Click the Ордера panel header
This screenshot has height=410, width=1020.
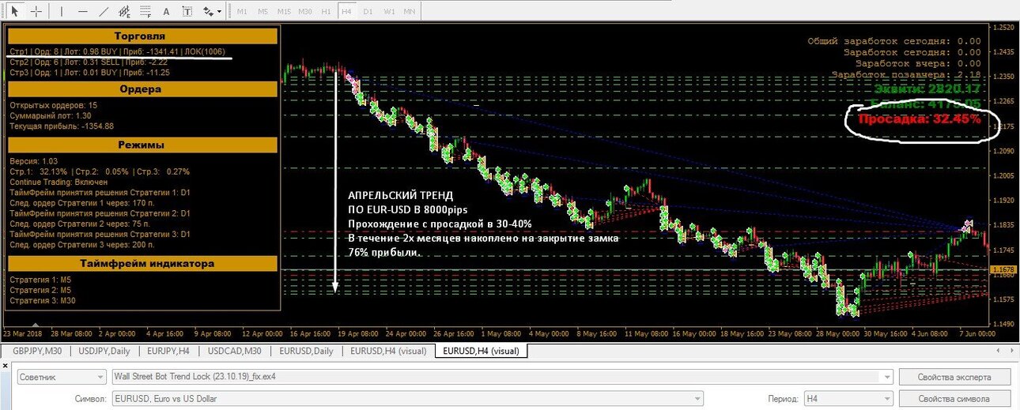coord(143,89)
